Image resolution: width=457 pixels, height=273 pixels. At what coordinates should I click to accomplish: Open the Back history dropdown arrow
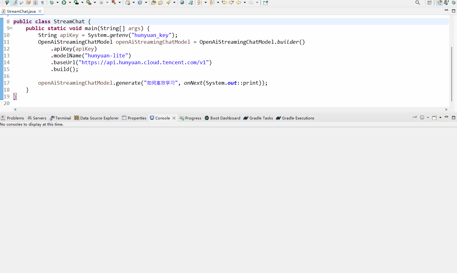(x=245, y=2)
